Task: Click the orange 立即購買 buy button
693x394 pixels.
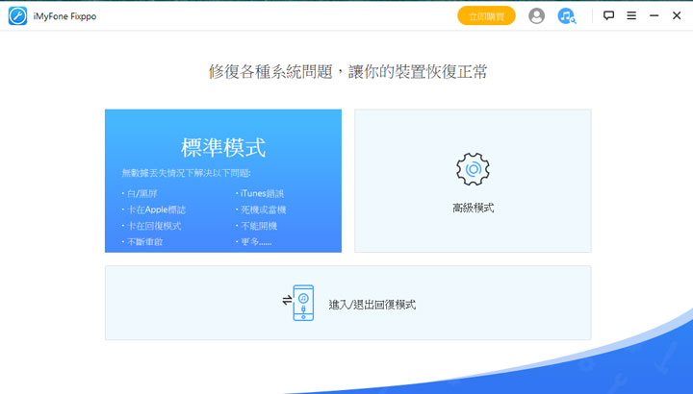Action: (x=486, y=16)
